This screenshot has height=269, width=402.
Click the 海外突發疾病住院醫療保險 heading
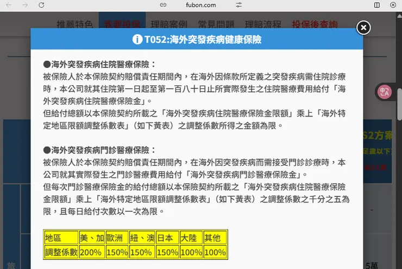[100, 64]
